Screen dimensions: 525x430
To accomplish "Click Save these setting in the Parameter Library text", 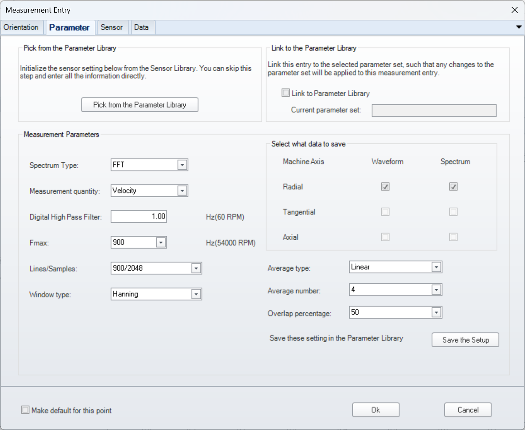I will tap(336, 338).
